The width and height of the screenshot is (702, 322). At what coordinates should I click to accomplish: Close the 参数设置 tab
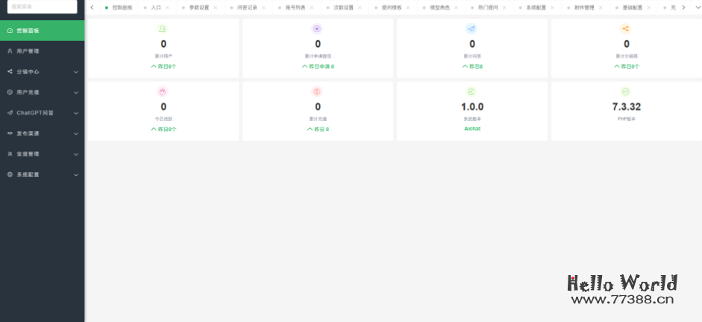[216, 7]
